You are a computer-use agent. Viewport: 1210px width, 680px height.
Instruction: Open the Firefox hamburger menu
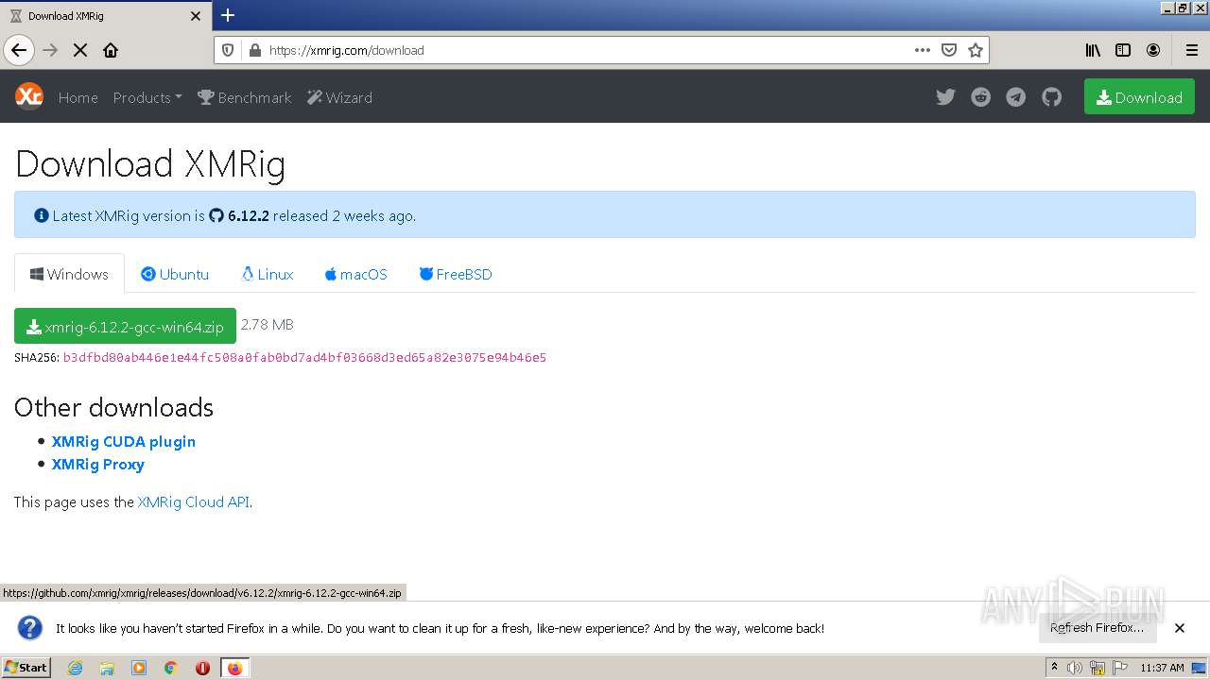pos(1192,50)
